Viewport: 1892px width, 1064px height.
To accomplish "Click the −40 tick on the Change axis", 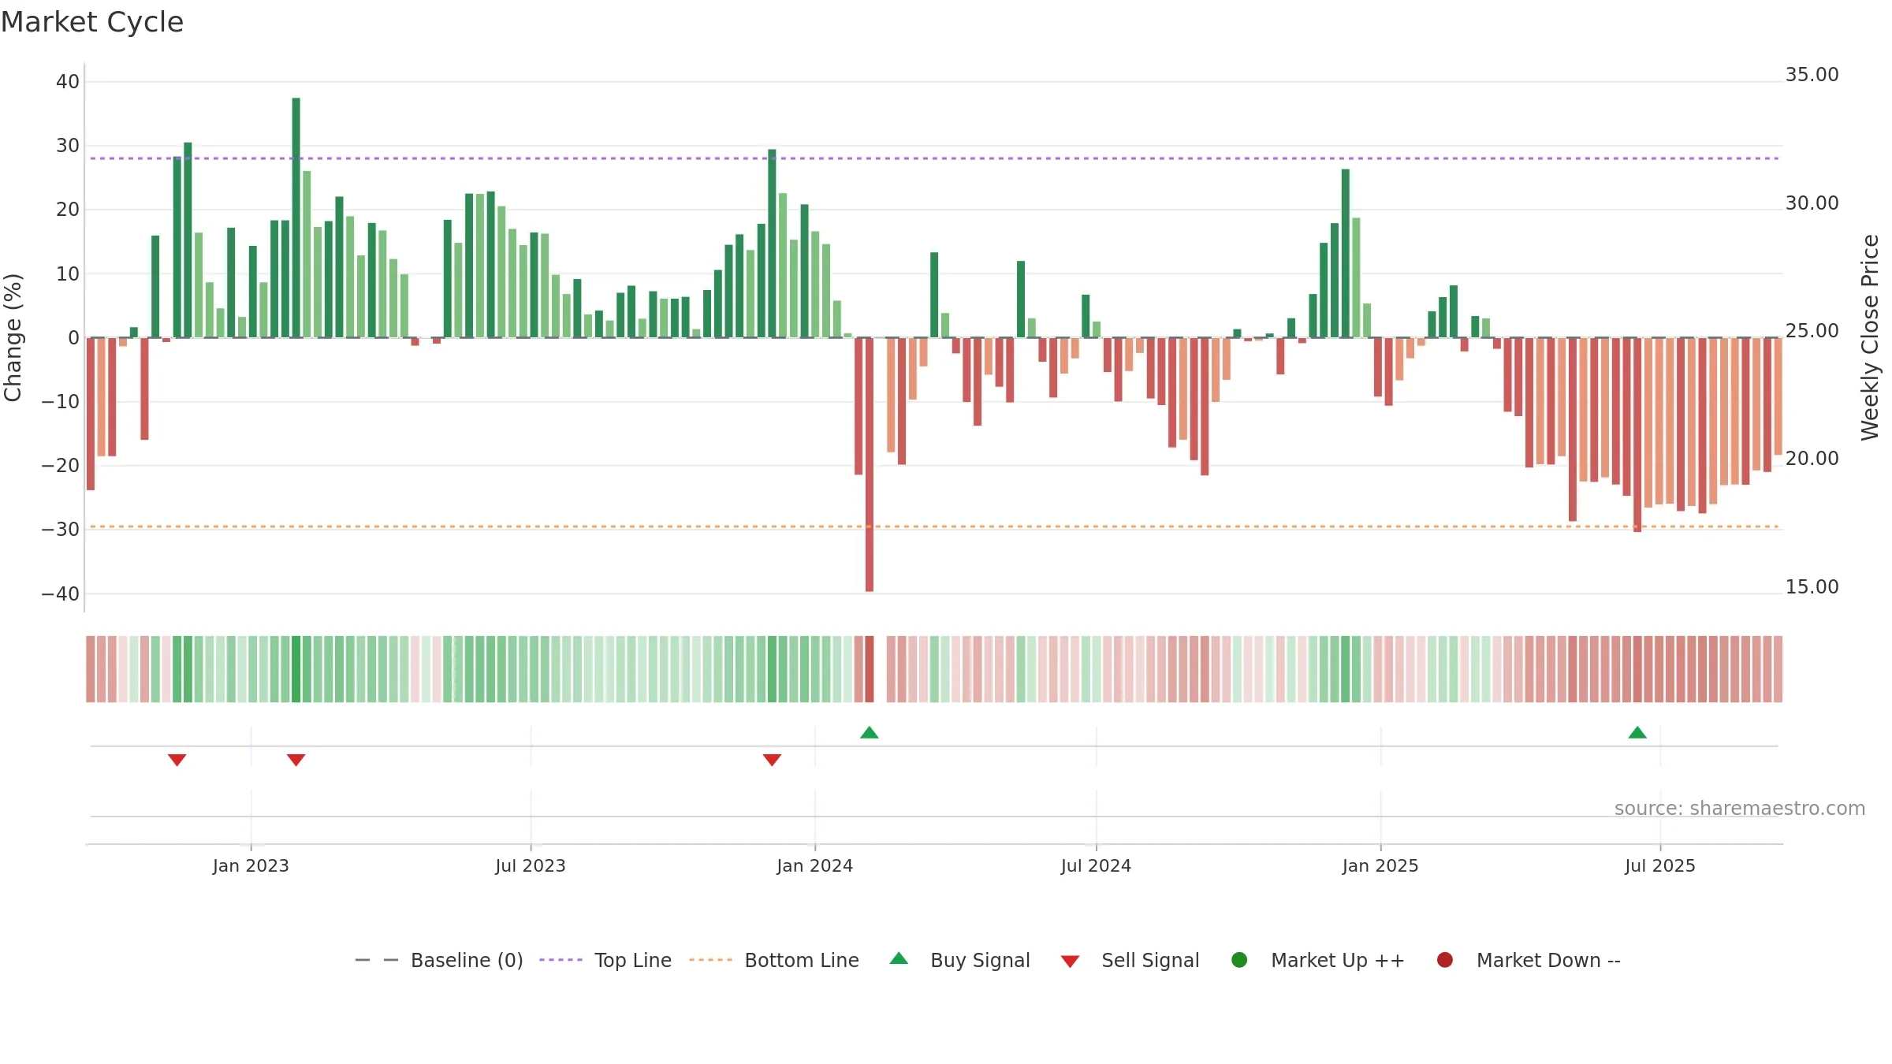I will coord(61,594).
